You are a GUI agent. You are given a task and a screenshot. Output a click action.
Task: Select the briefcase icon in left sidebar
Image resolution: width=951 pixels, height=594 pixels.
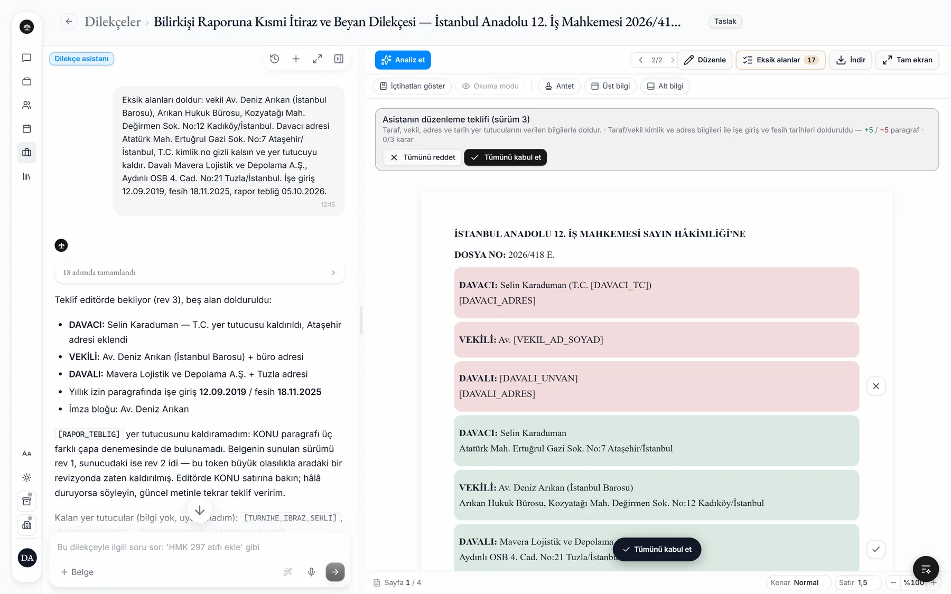(27, 153)
